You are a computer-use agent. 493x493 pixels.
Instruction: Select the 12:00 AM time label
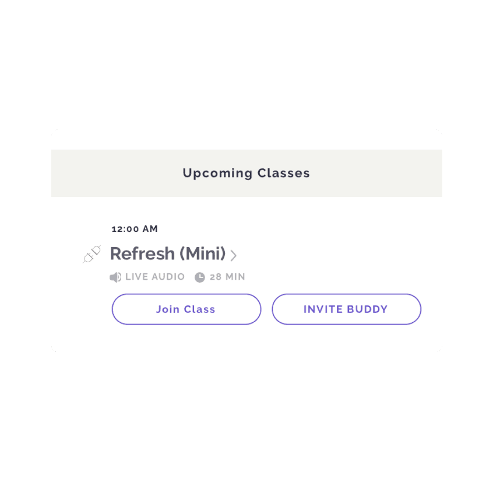click(135, 229)
